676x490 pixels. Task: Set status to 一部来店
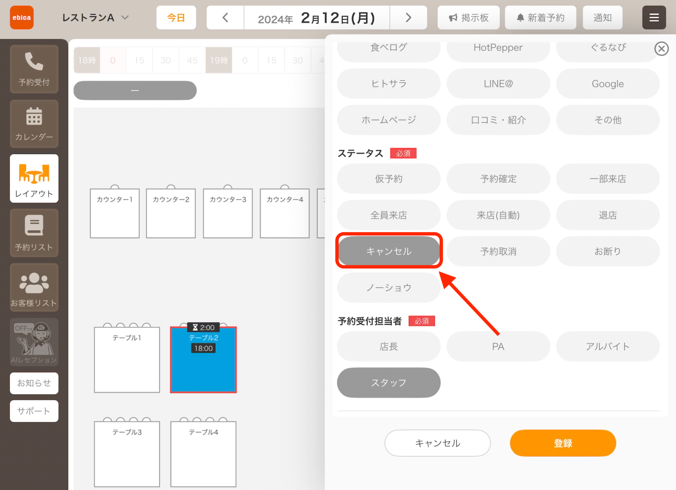608,179
